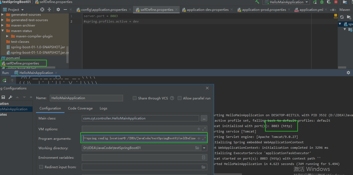Hide the Project panel with minus icon
Image resolution: width=353 pixels, height=175 pixels.
[65, 9]
